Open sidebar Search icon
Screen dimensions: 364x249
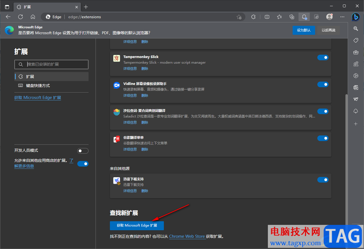pos(356,29)
